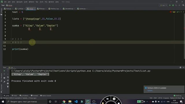Click Run panel settings gear icon
The image size is (185, 104).
180,67
